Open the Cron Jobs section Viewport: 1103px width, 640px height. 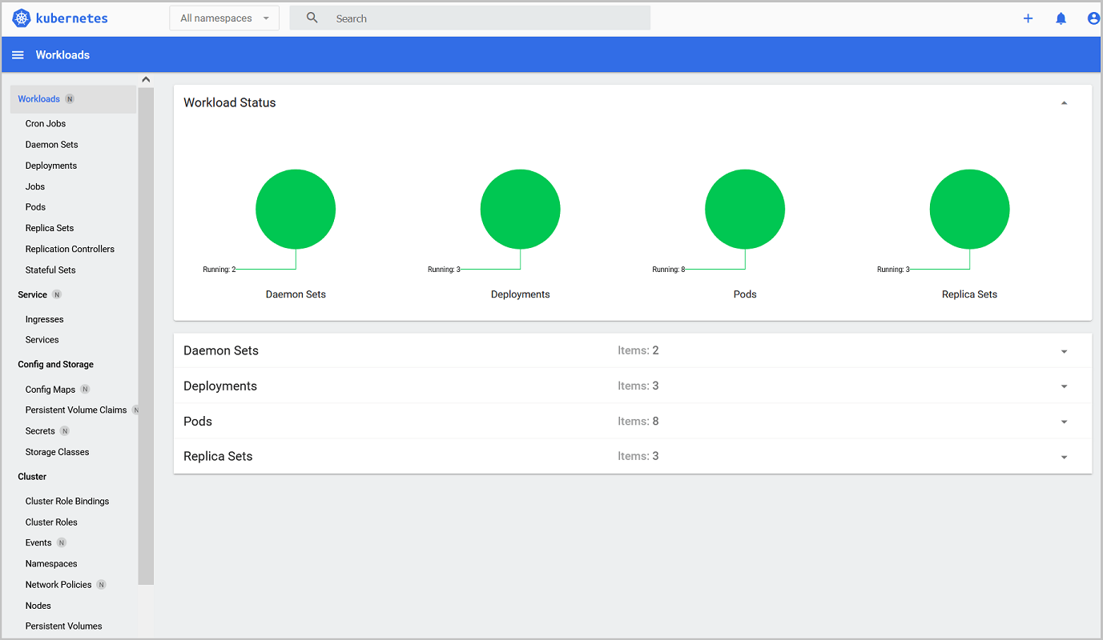pos(46,123)
